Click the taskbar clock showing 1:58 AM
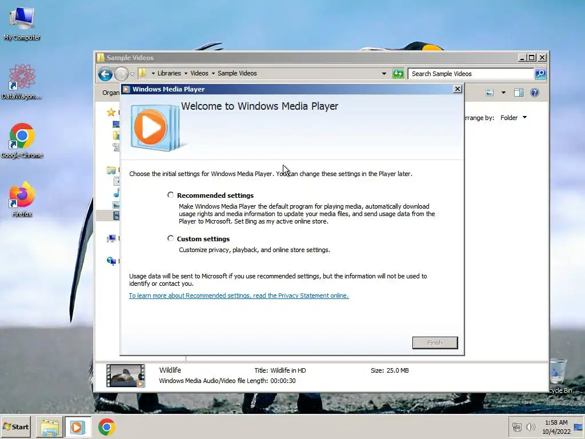The image size is (585, 439). tap(556, 426)
